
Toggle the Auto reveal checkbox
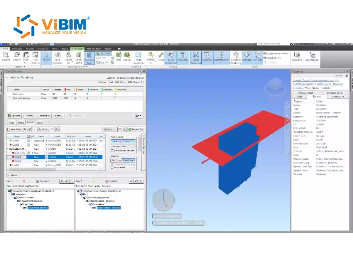112,167
